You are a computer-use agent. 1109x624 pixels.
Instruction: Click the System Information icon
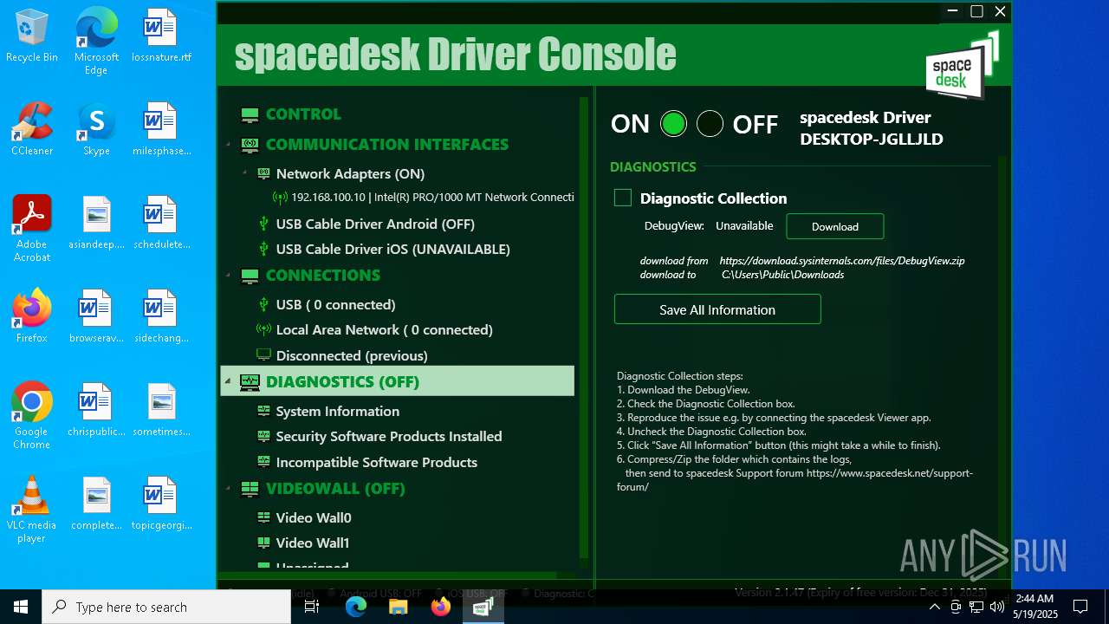click(263, 410)
